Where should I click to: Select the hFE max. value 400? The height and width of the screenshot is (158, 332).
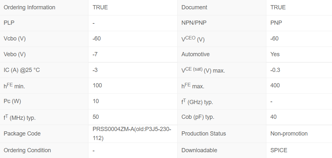pyautogui.click(x=275, y=85)
